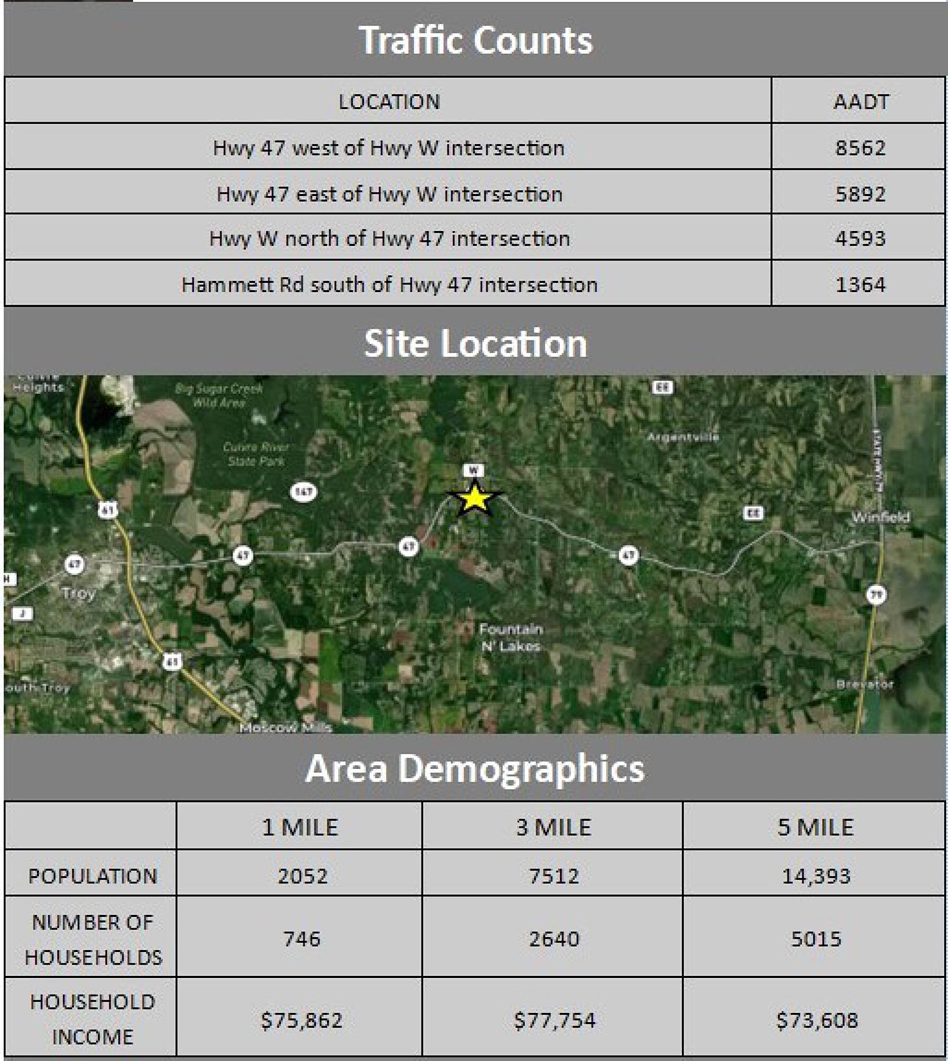The image size is (948, 1061).
Task: Select the Hammett Rd south of Hwy 47 row
Action: pyautogui.click(x=389, y=285)
